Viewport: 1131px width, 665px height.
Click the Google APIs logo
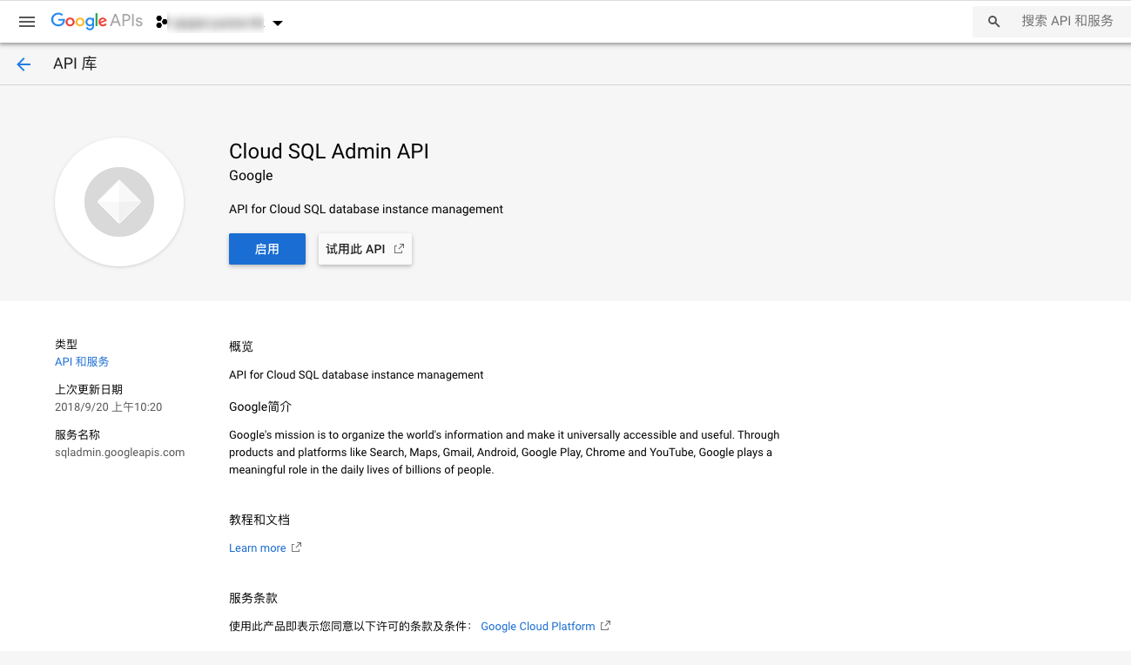pyautogui.click(x=96, y=22)
